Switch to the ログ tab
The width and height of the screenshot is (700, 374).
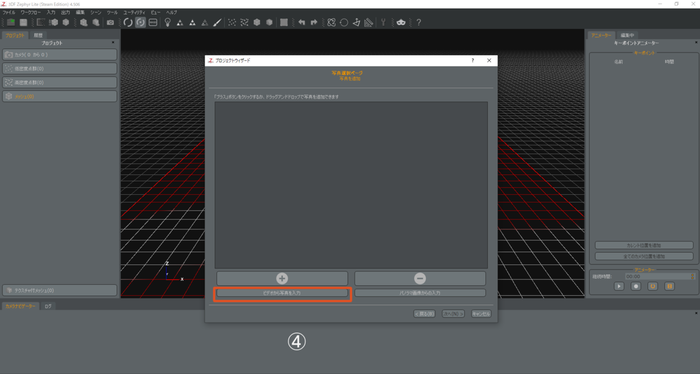[48, 306]
